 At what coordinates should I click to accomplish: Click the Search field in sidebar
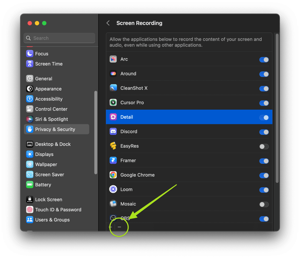pyautogui.click(x=59, y=38)
